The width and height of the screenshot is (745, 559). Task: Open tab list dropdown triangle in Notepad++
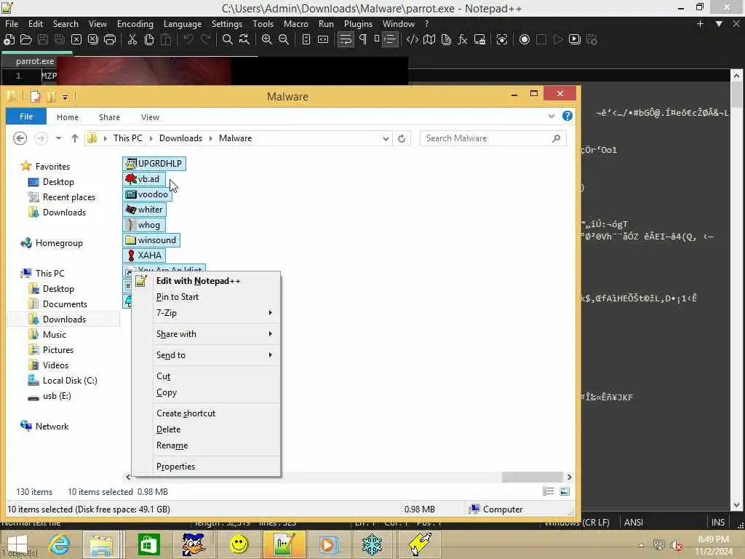coord(719,24)
